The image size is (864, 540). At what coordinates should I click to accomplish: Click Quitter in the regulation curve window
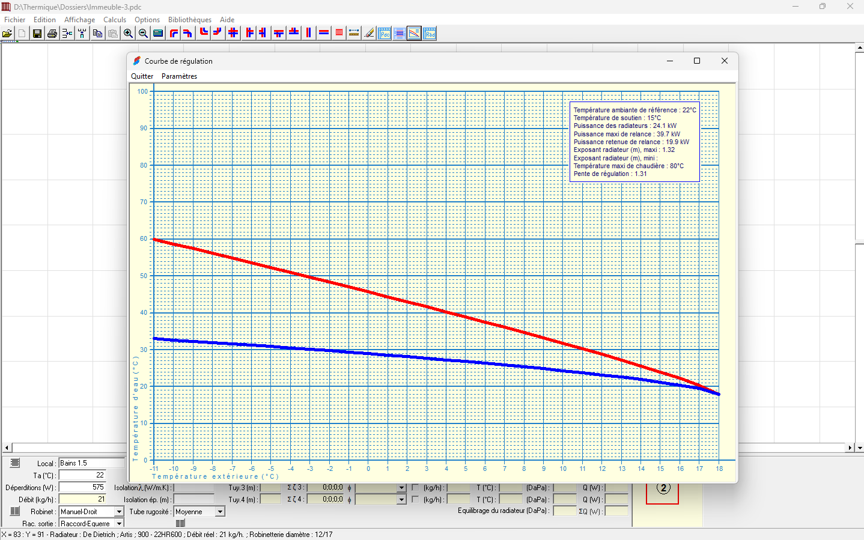pyautogui.click(x=142, y=76)
